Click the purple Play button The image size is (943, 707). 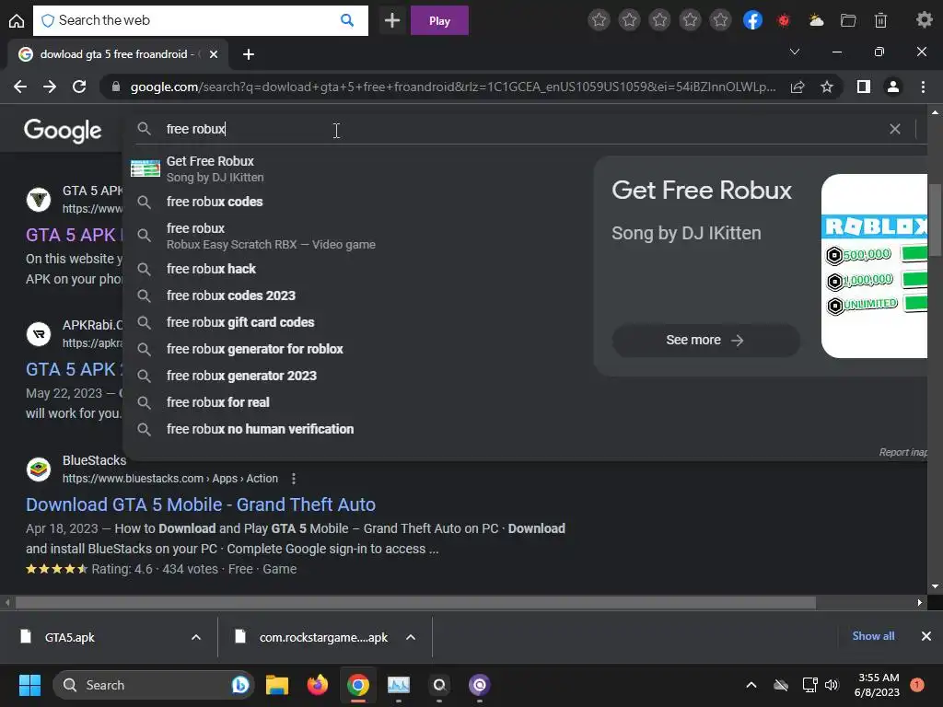pyautogui.click(x=439, y=20)
